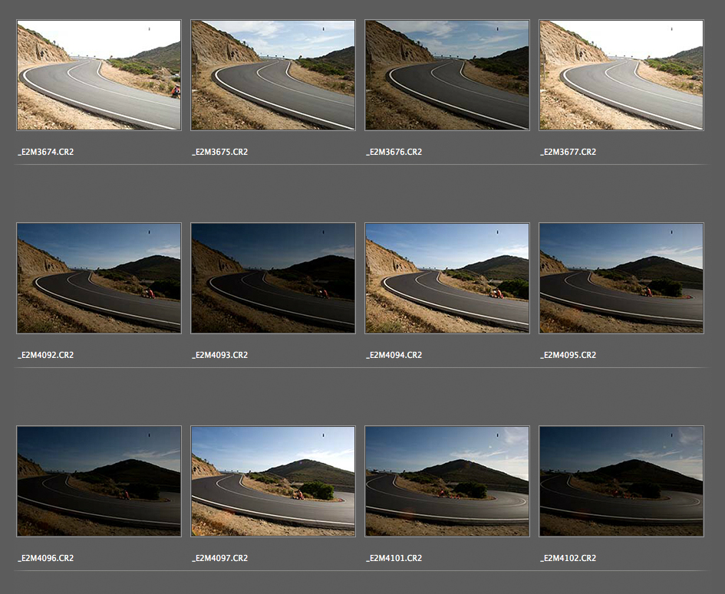725x594 pixels.
Task: Click the _E2M3674.CR2 filename label
Action: 46,152
